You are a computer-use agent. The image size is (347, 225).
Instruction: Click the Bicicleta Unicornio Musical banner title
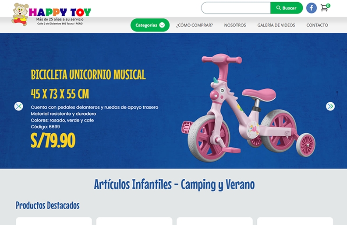[89, 75]
